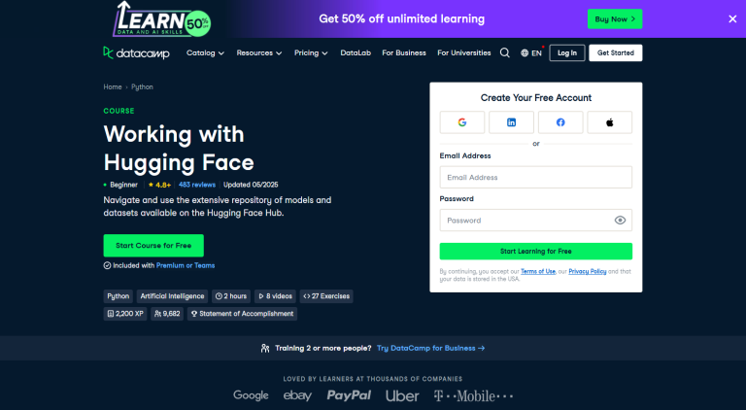Open Premium or Teams link
746x410 pixels.
click(x=186, y=265)
